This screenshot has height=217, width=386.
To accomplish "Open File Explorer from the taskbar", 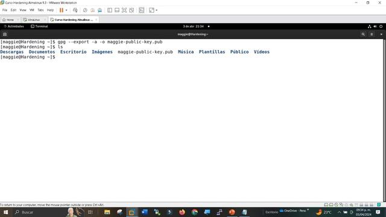I will [107, 212].
